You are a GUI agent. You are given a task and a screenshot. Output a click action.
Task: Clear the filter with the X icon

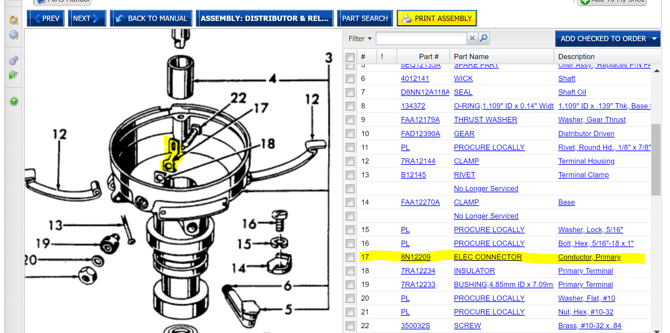click(x=472, y=38)
